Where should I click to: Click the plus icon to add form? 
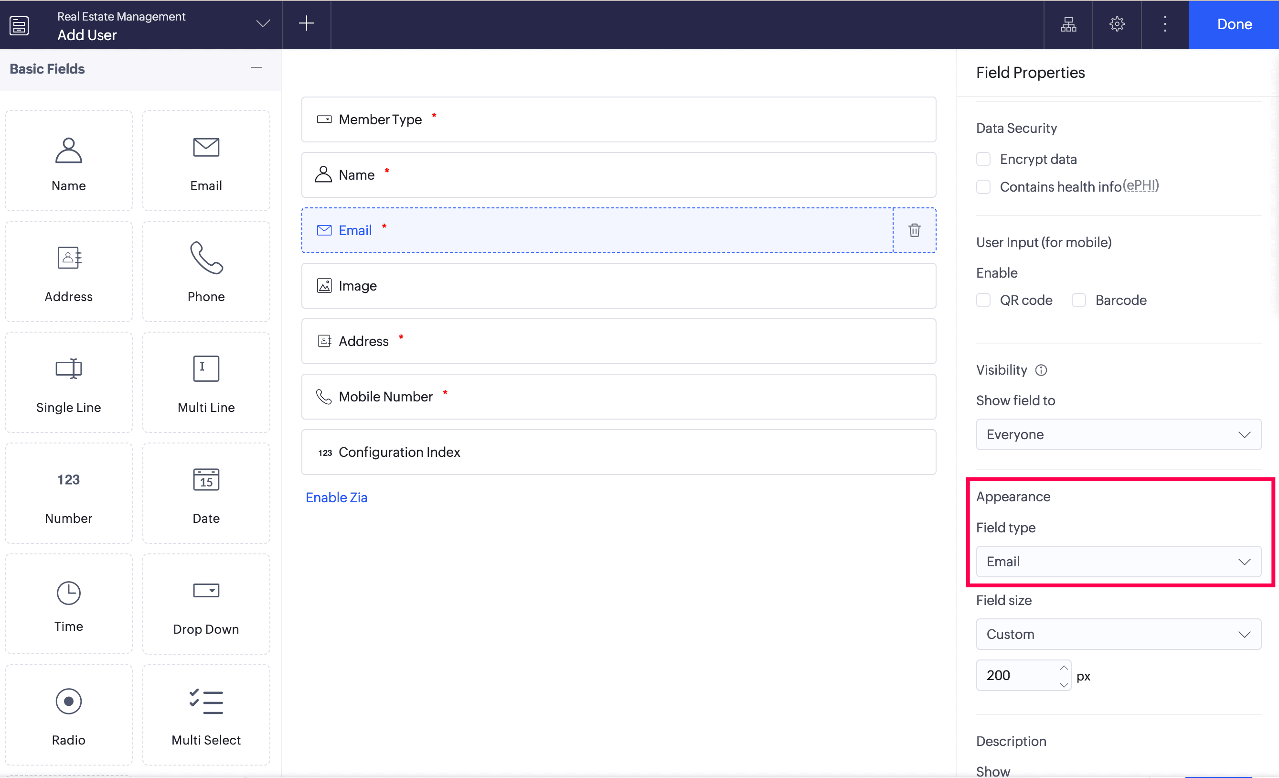306,23
